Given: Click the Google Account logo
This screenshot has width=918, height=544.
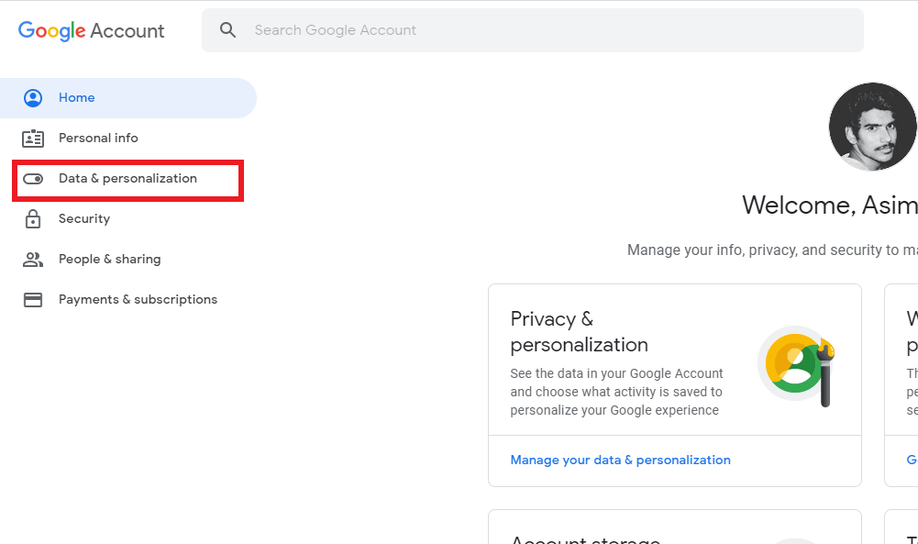Looking at the screenshot, I should [92, 30].
